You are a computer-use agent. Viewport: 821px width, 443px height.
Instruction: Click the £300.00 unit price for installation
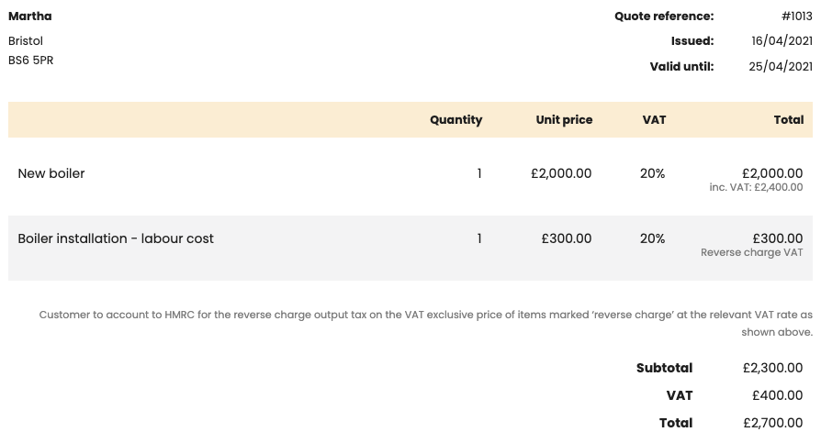(x=567, y=238)
